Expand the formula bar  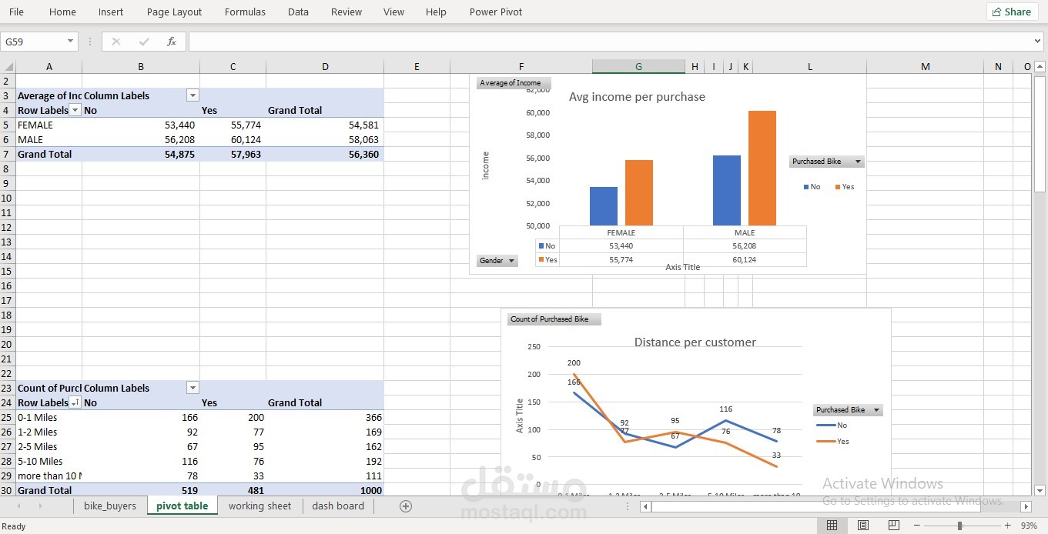click(1037, 42)
